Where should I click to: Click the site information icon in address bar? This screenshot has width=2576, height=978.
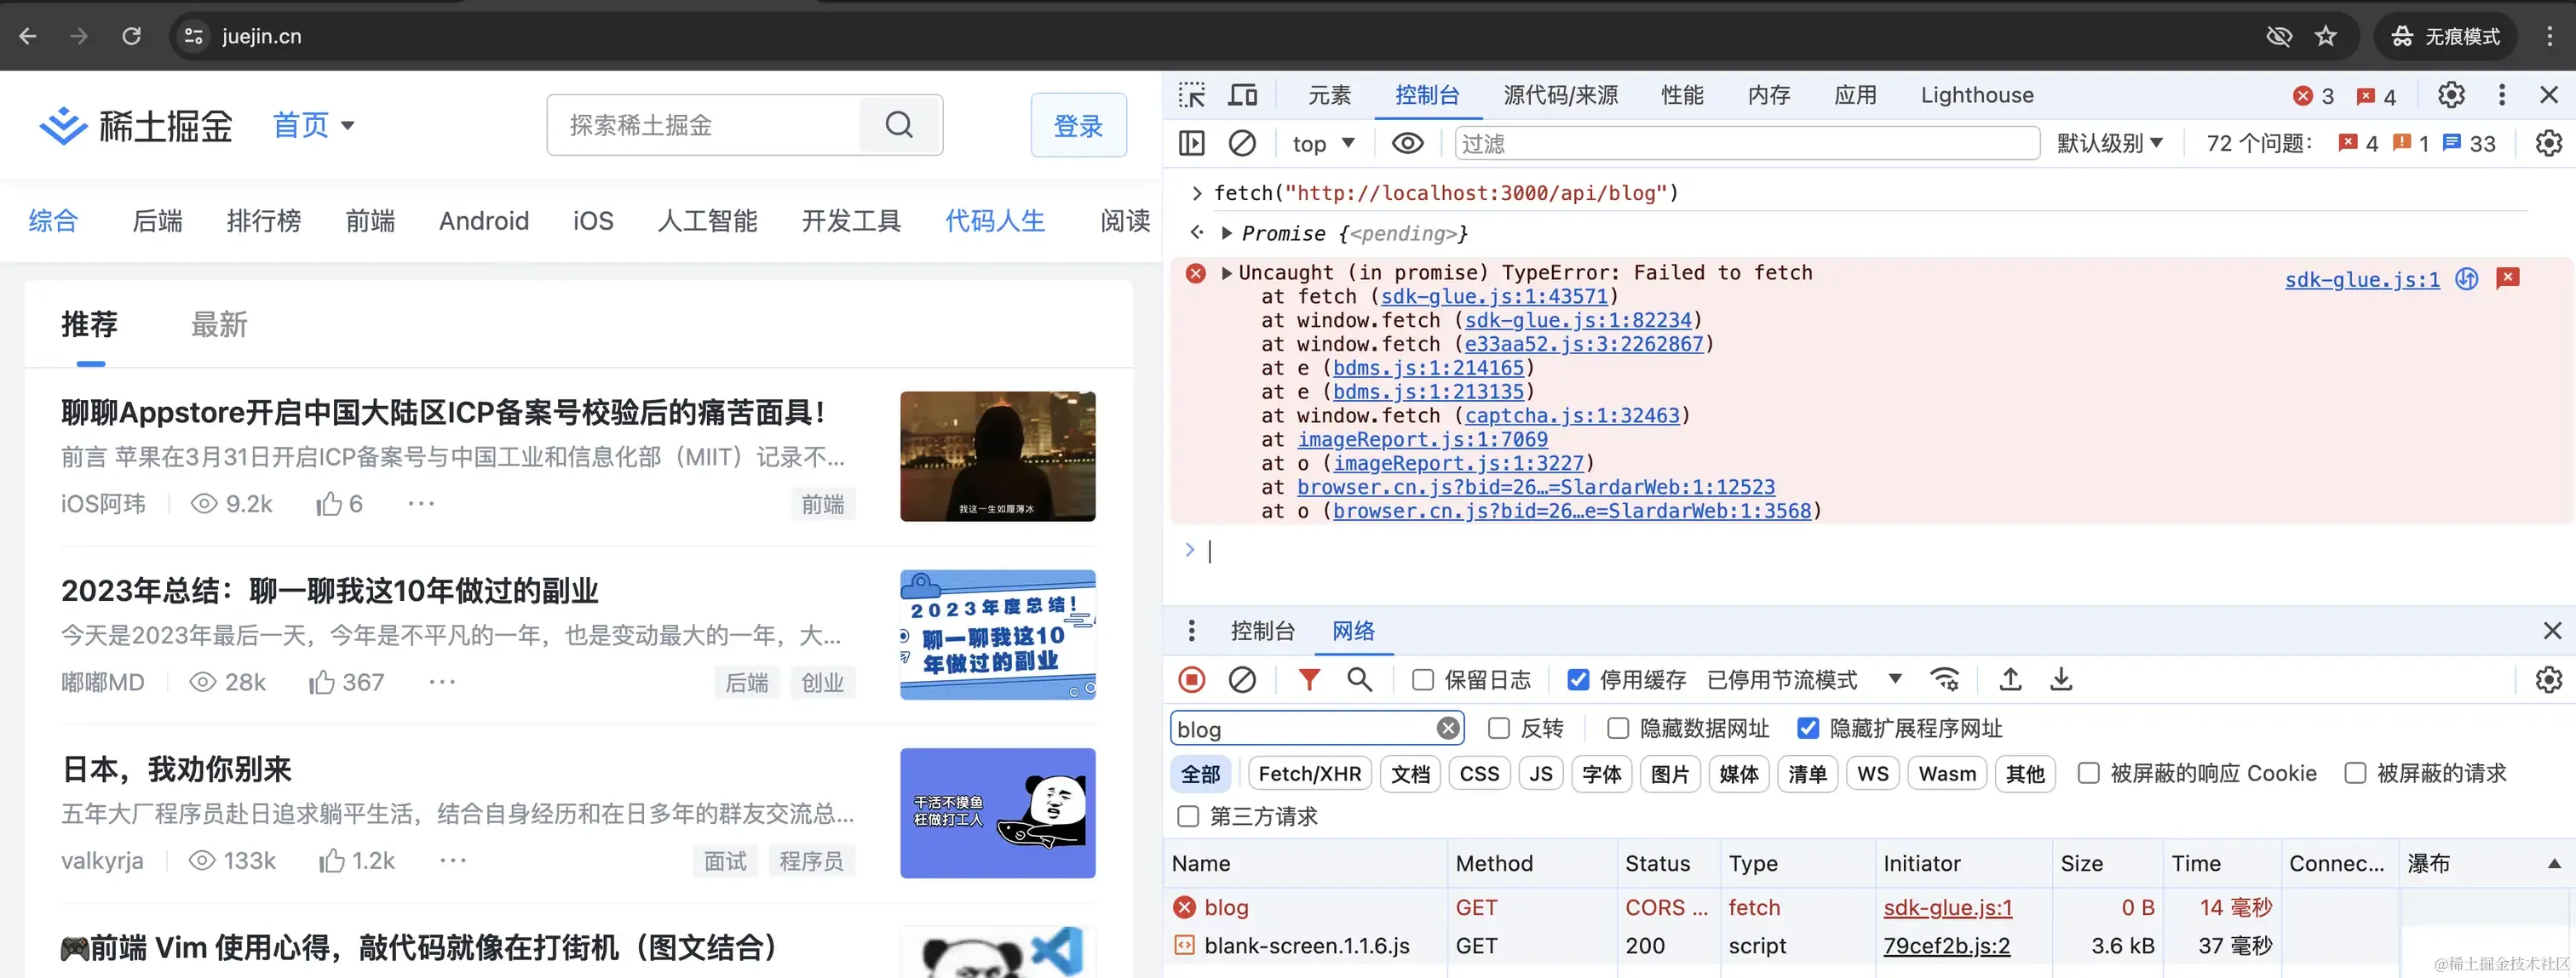[x=193, y=36]
